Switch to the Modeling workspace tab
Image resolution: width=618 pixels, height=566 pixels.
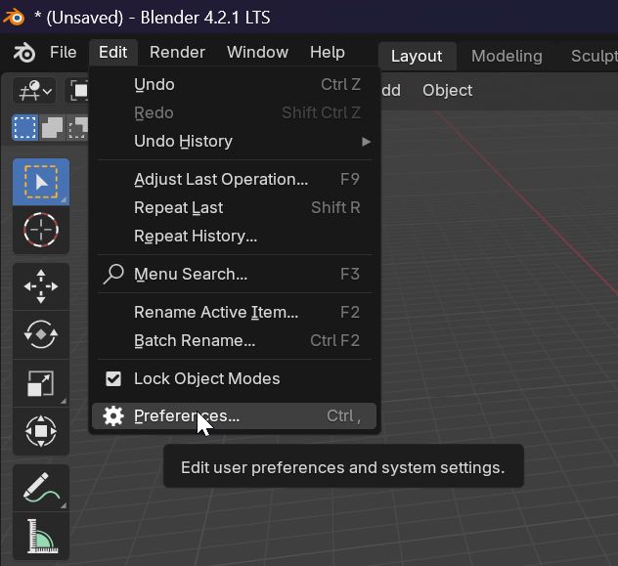pyautogui.click(x=507, y=56)
